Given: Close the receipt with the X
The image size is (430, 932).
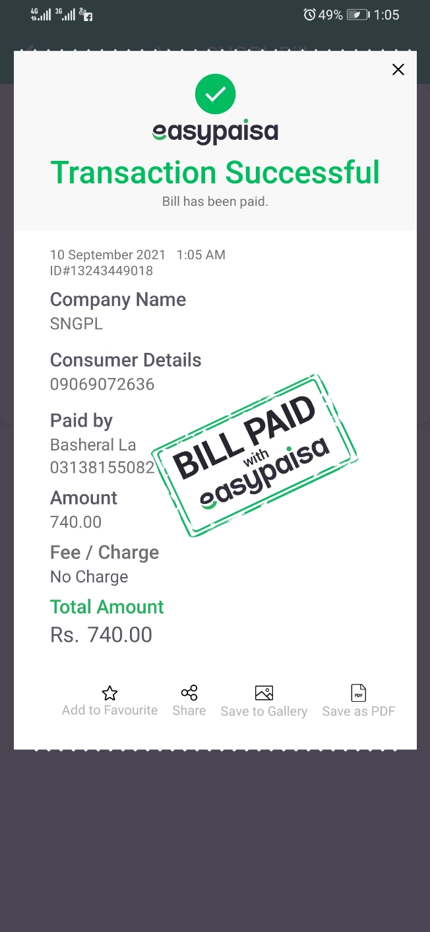Looking at the screenshot, I should point(398,70).
